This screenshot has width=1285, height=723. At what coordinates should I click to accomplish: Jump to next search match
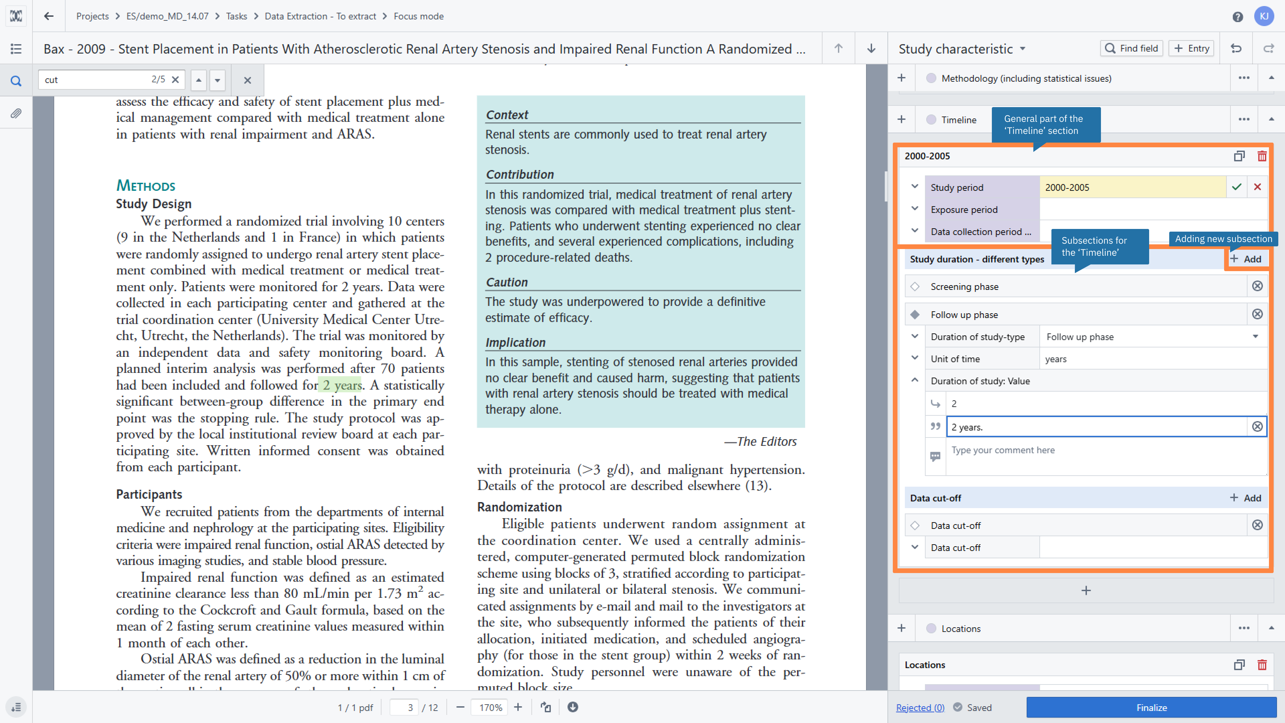pos(218,80)
